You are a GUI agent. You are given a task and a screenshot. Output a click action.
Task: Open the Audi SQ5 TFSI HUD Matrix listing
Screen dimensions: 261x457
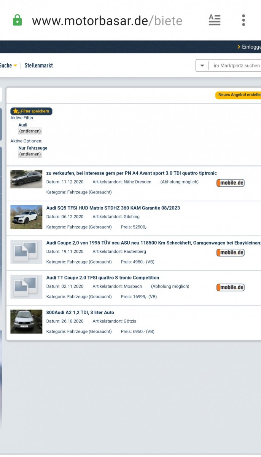113,208
